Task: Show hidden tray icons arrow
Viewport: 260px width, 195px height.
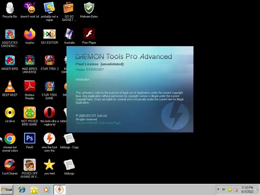Action: [x=218, y=189]
